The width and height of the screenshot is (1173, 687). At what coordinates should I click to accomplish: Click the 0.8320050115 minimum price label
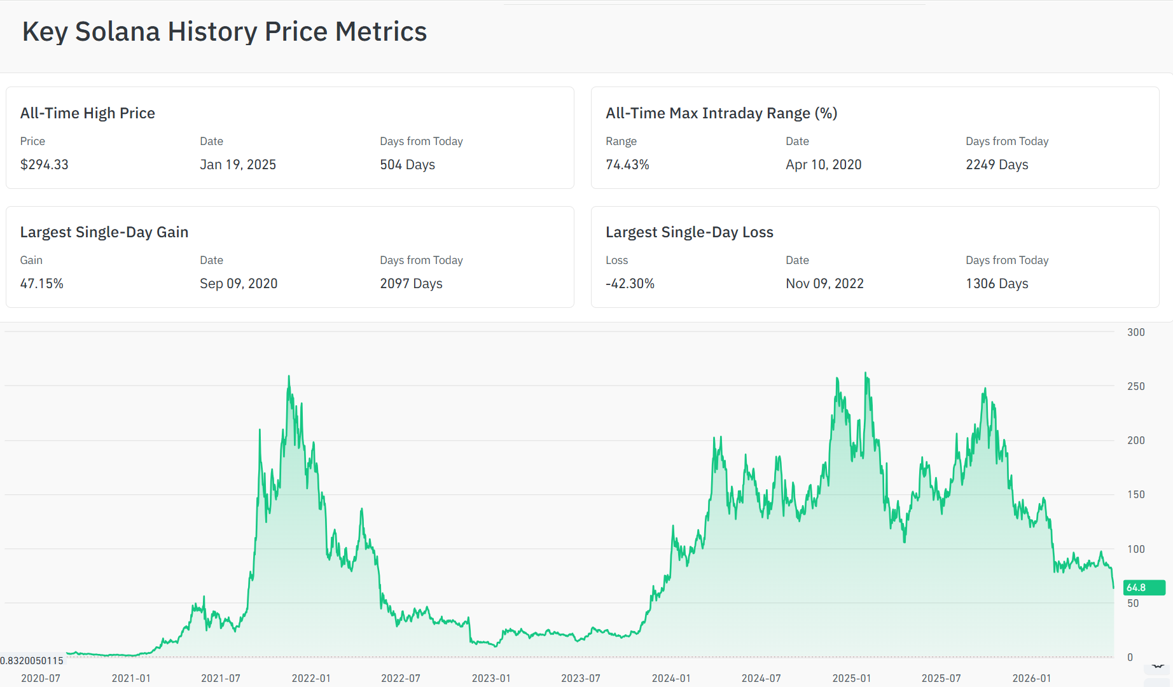point(32,661)
